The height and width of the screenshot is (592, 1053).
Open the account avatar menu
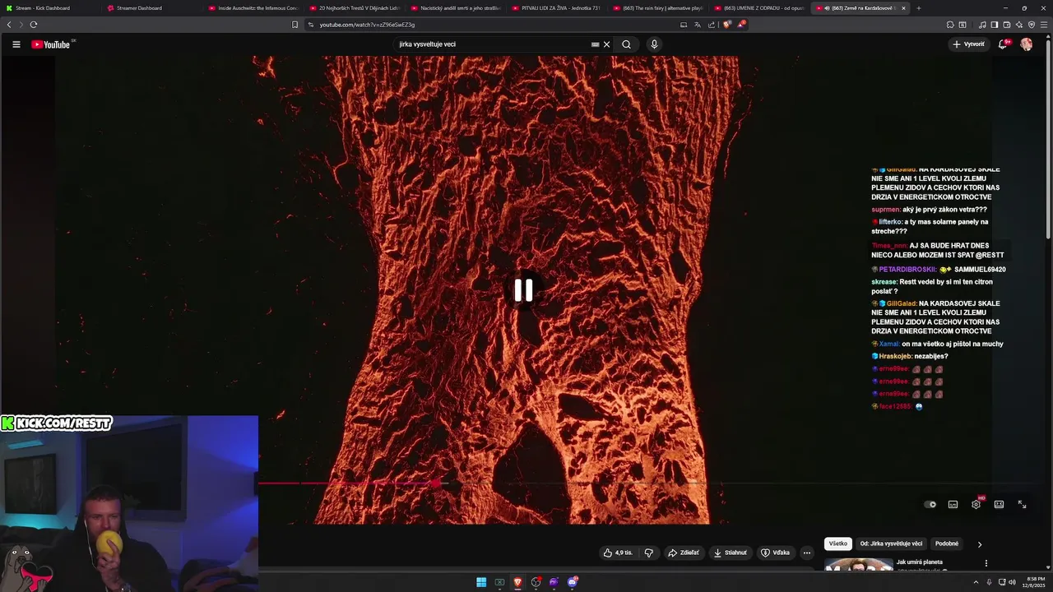pyautogui.click(x=1026, y=44)
